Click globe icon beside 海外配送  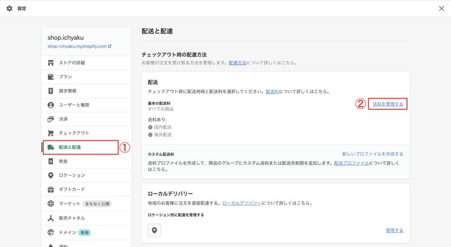point(150,134)
